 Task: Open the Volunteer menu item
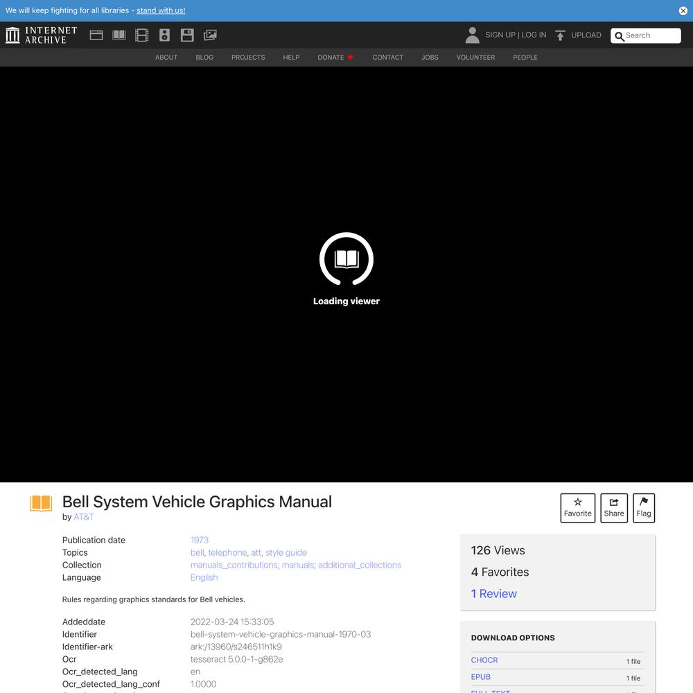coord(475,58)
